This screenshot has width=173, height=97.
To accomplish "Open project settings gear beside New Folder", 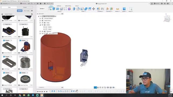I will 32,11.
